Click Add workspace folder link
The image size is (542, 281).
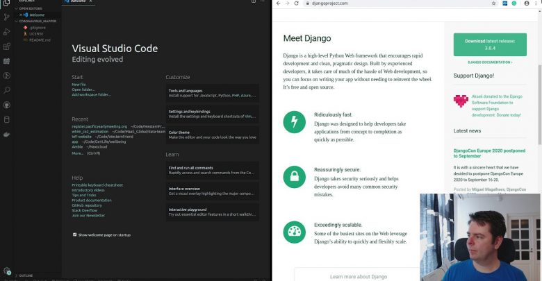pos(91,94)
